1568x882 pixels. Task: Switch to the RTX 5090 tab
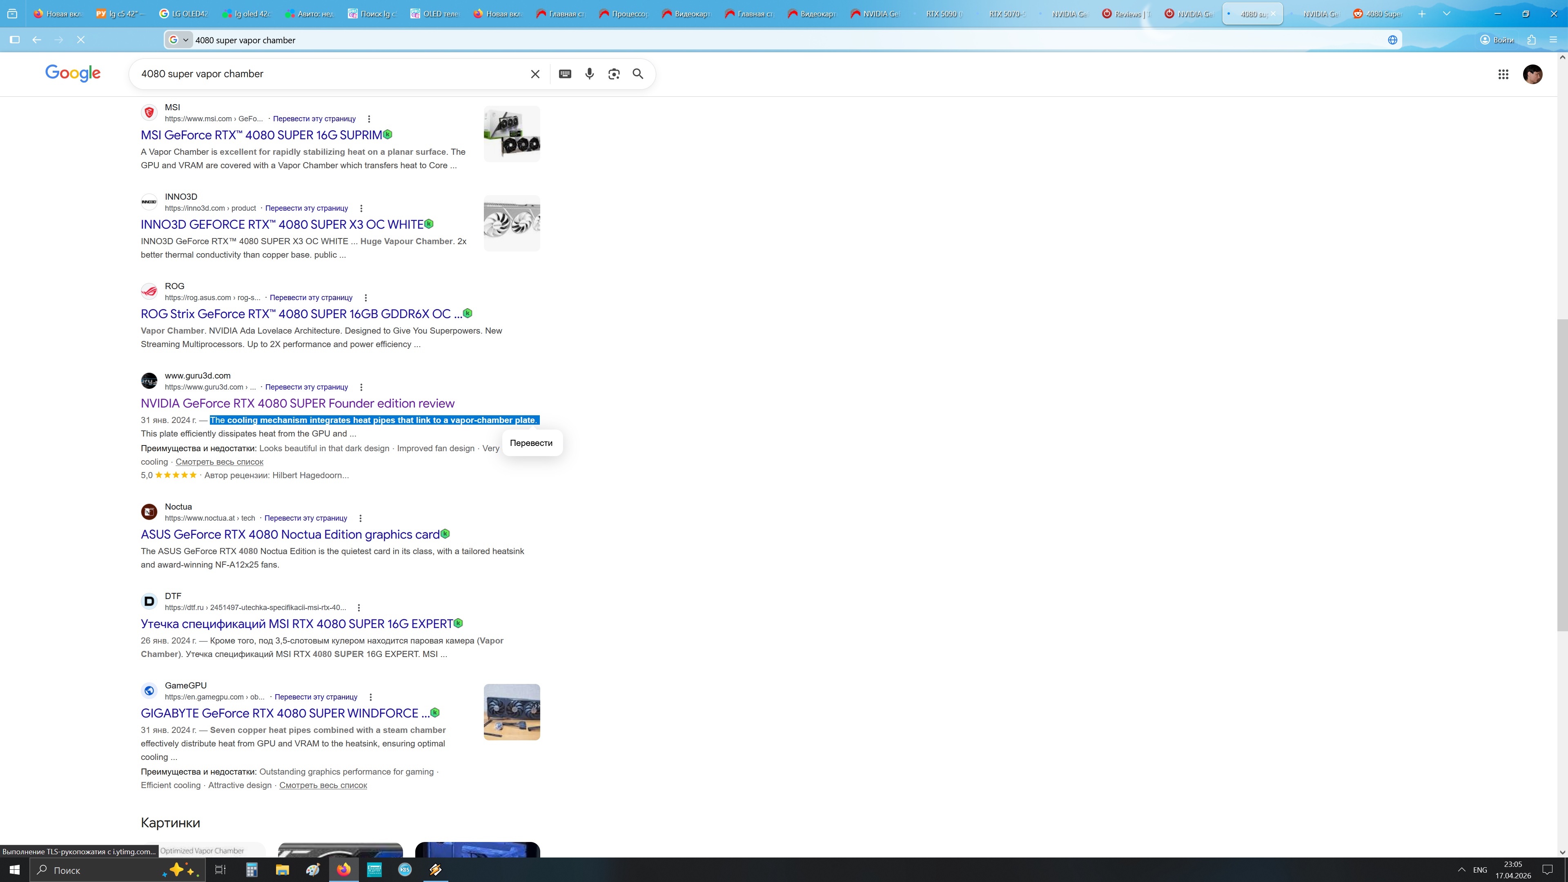[942, 13]
